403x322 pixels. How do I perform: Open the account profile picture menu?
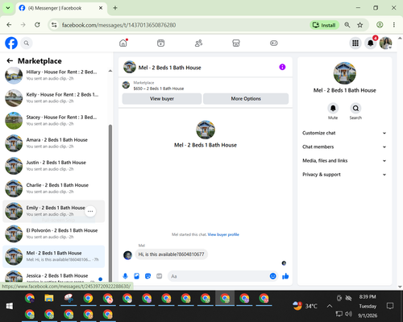coord(385,43)
